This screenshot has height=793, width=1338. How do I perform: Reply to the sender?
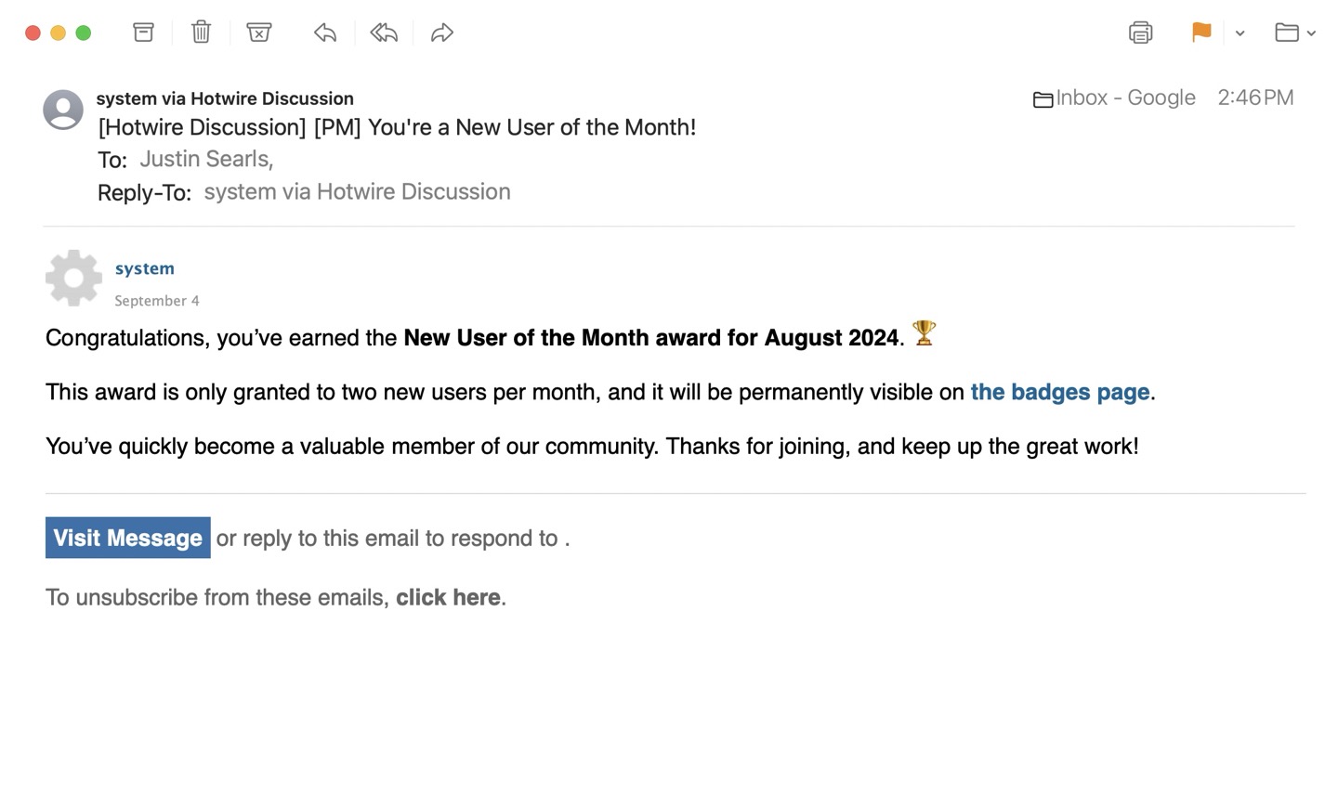point(325,32)
